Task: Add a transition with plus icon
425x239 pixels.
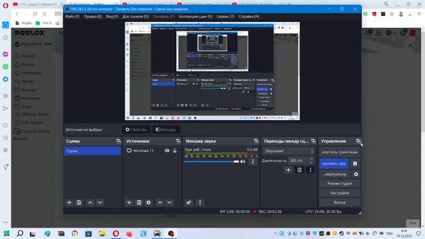Action: [x=288, y=170]
